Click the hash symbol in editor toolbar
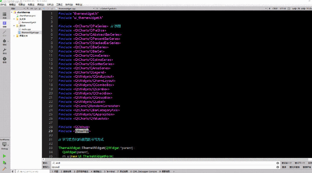312x173 pixels. pyautogui.click(x=269, y=9)
